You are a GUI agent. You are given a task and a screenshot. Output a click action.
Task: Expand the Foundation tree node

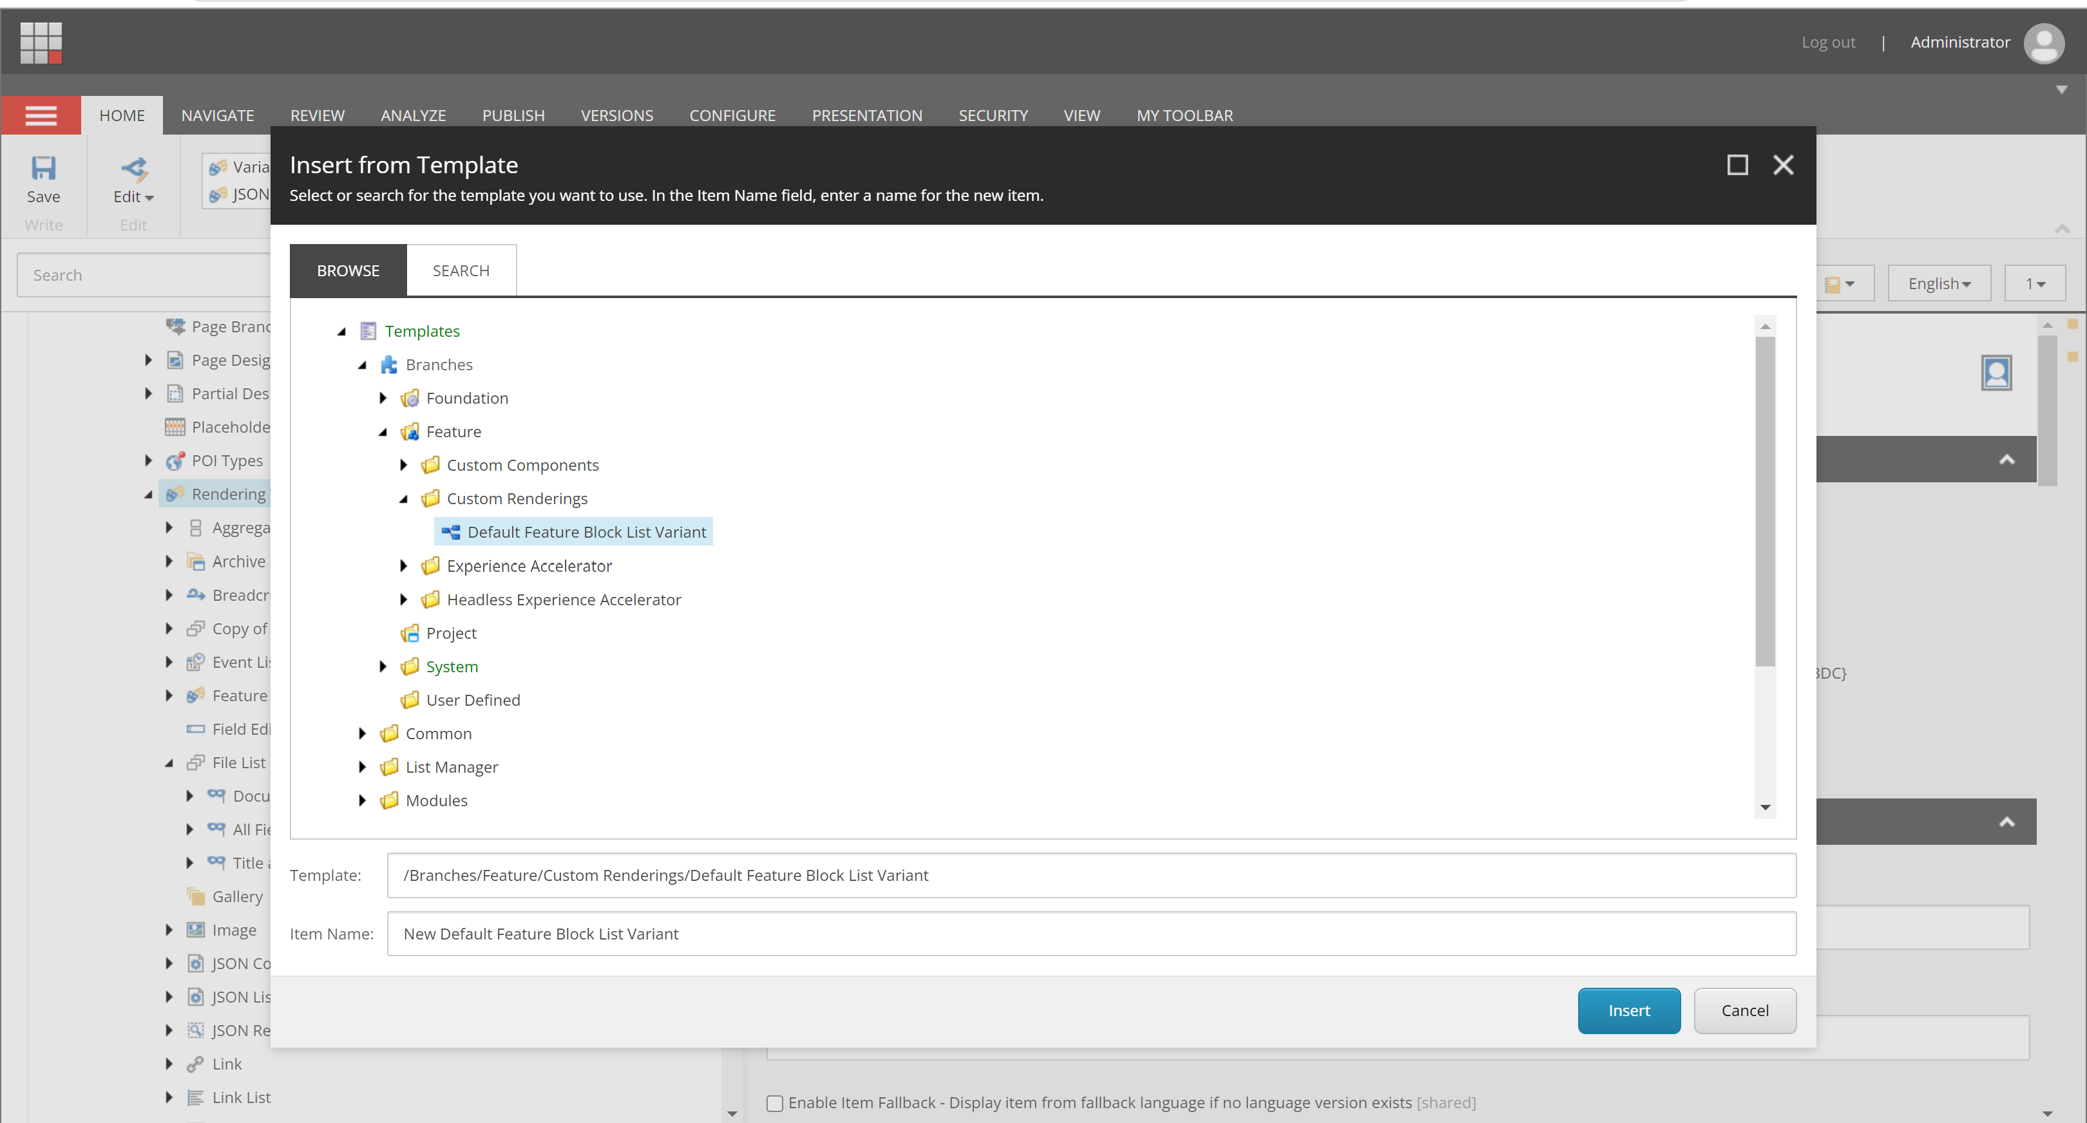pos(383,399)
